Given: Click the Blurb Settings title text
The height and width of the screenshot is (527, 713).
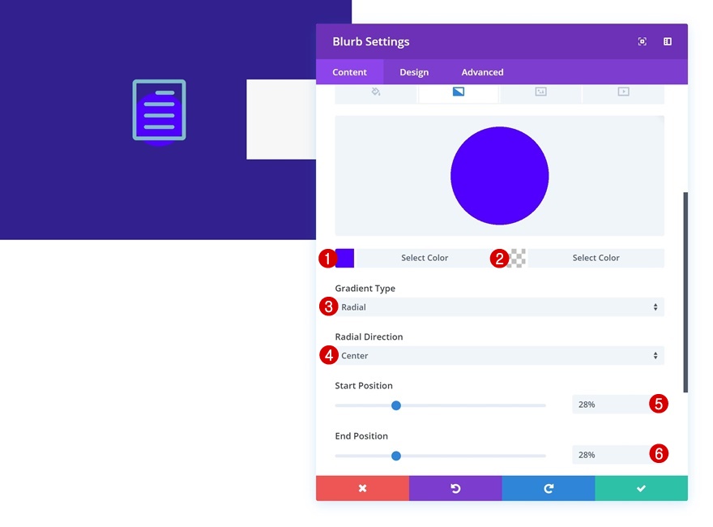Looking at the screenshot, I should point(370,41).
